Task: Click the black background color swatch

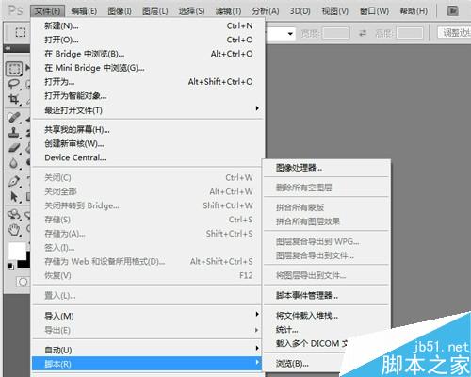Action: [x=24, y=263]
